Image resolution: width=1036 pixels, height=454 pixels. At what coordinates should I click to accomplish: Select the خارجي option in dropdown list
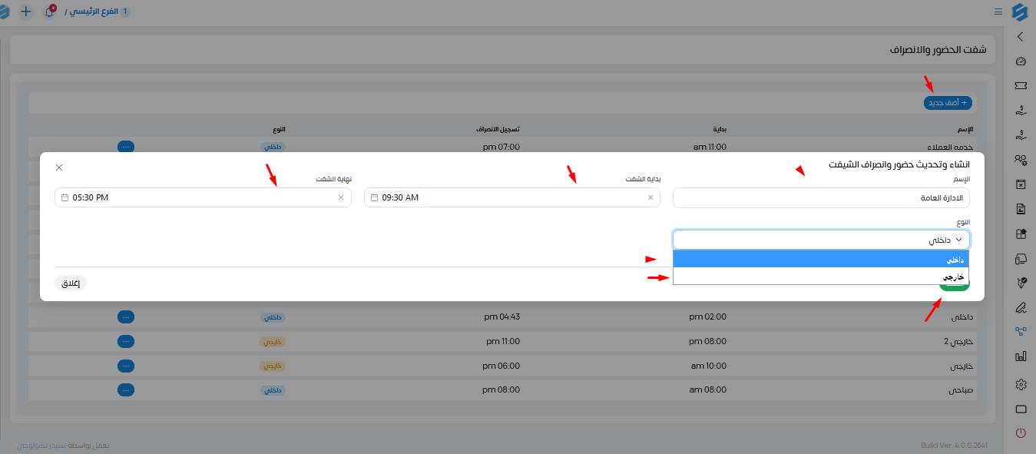tap(821, 277)
